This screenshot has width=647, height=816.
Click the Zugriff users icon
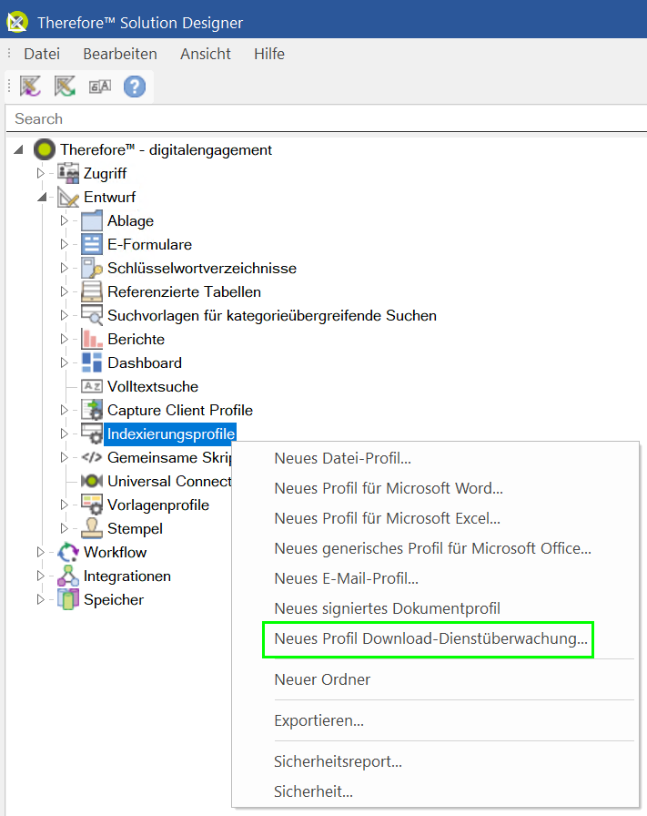point(68,173)
